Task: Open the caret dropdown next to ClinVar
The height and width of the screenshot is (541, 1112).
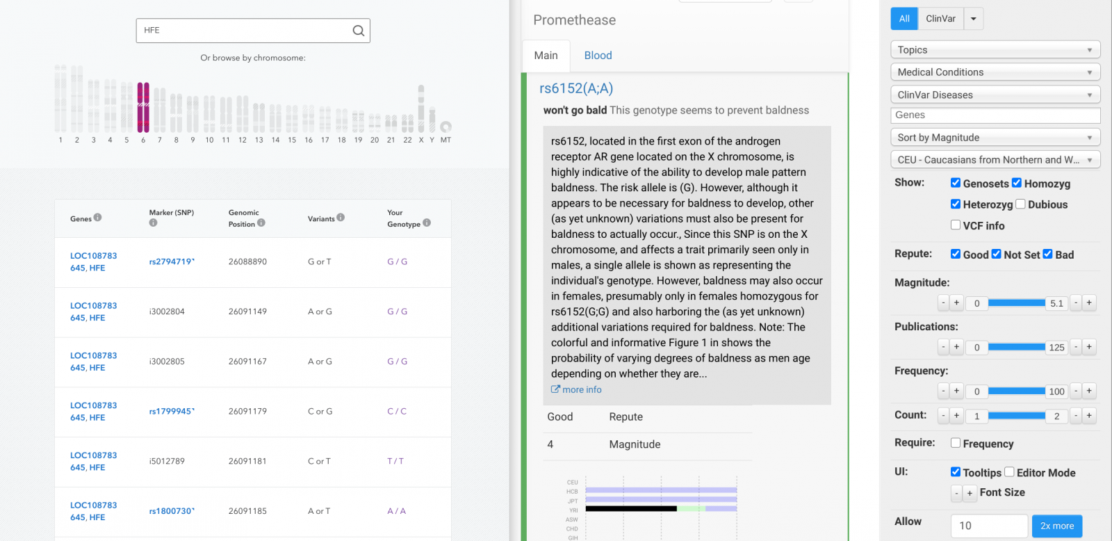Action: [x=974, y=19]
